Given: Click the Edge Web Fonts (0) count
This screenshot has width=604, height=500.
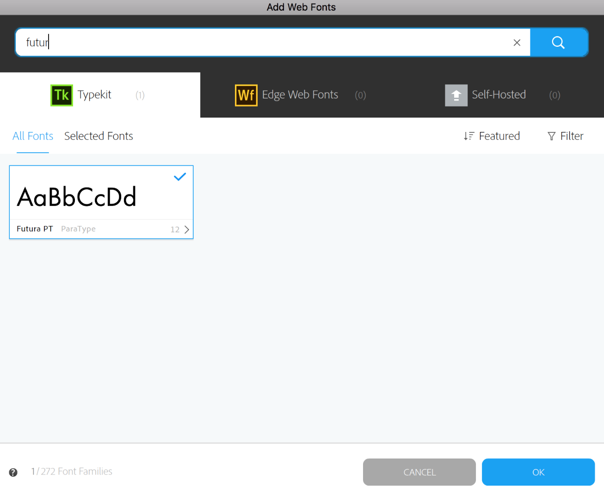Looking at the screenshot, I should (360, 95).
